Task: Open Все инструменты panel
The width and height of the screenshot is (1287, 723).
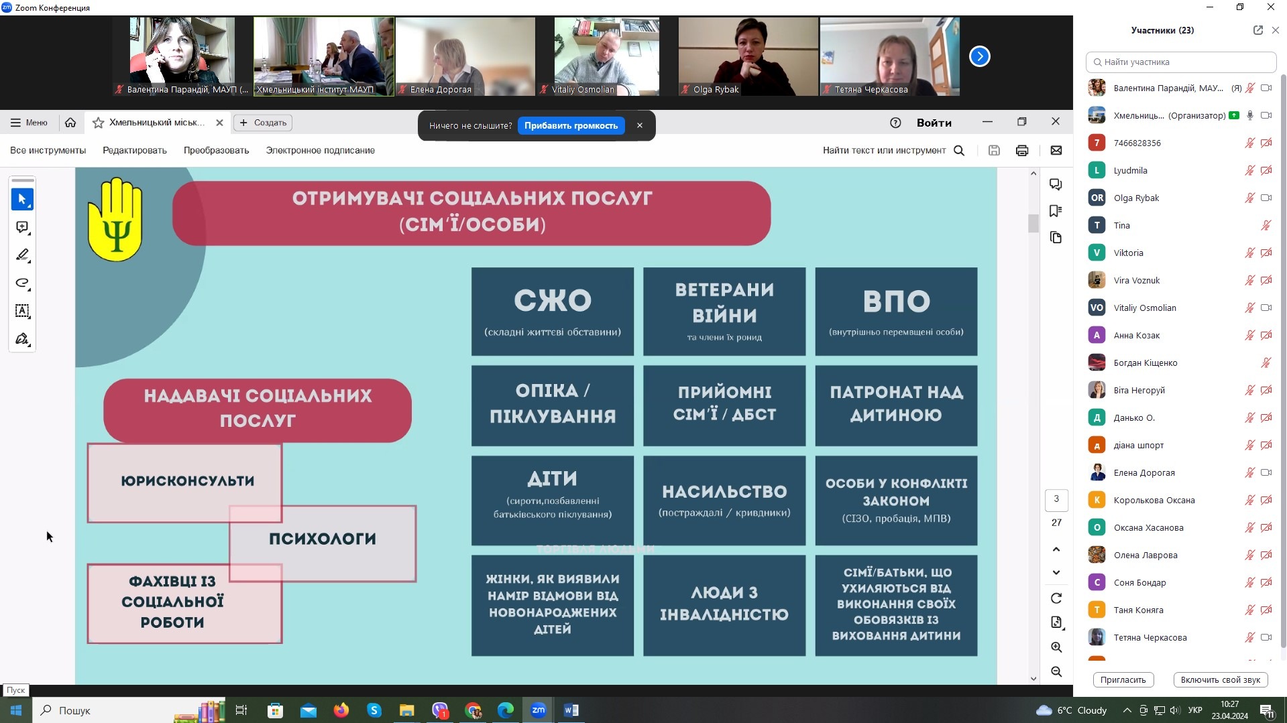Action: pyautogui.click(x=48, y=151)
